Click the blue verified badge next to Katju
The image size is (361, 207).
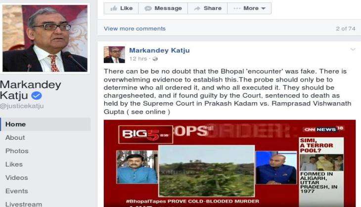coord(37,95)
